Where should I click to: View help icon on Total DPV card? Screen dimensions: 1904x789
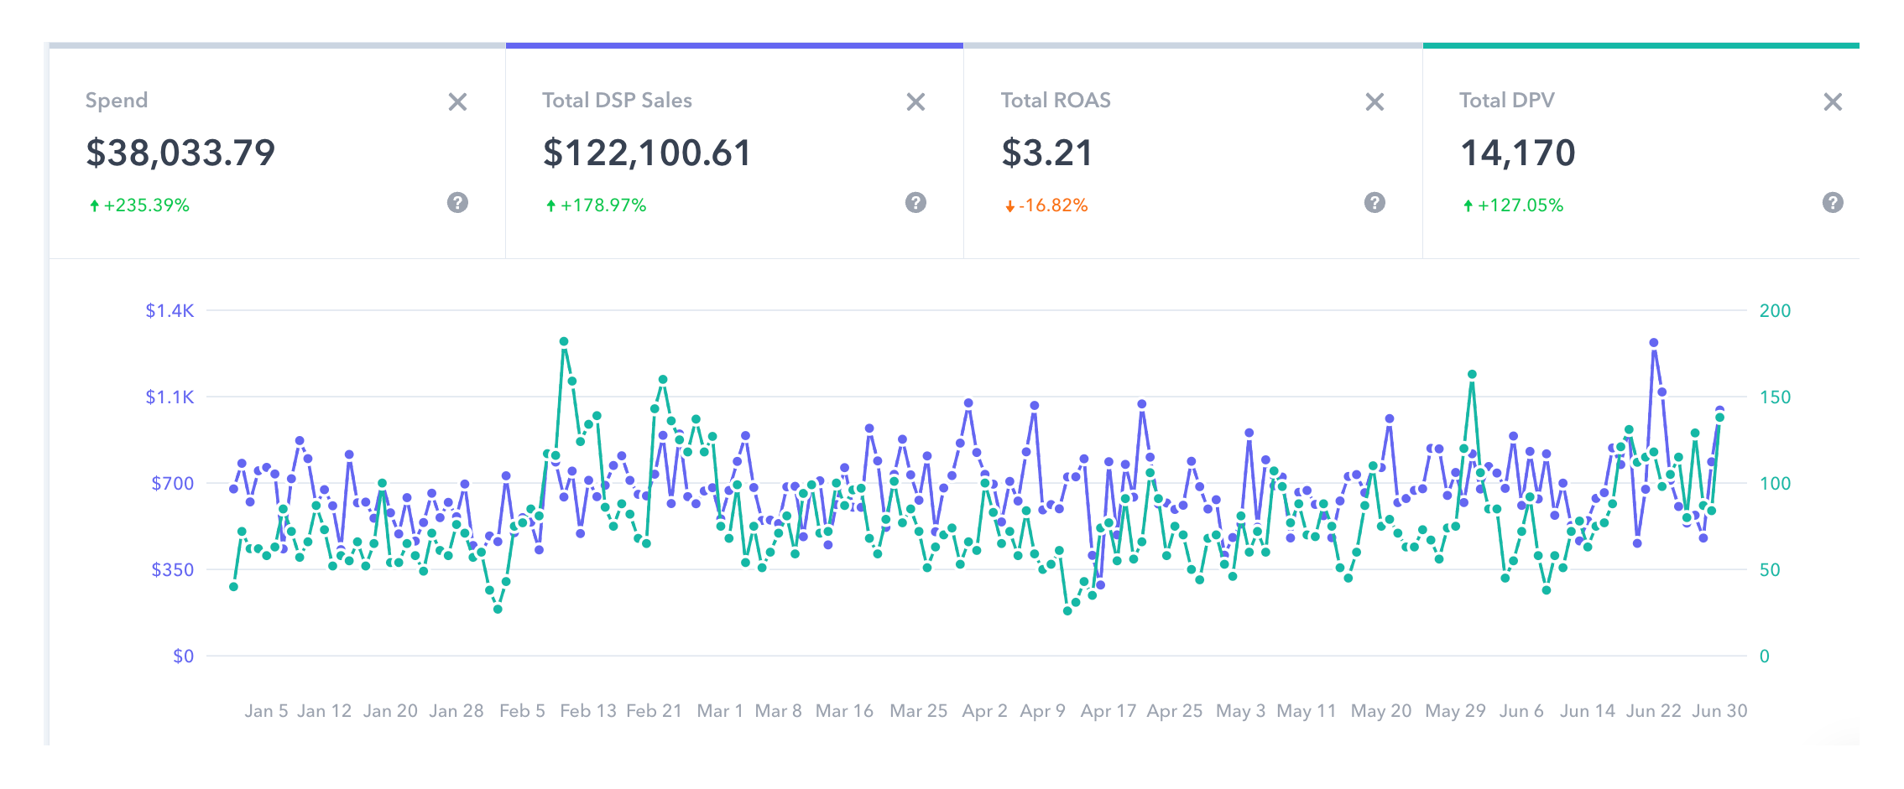pyautogui.click(x=1833, y=203)
